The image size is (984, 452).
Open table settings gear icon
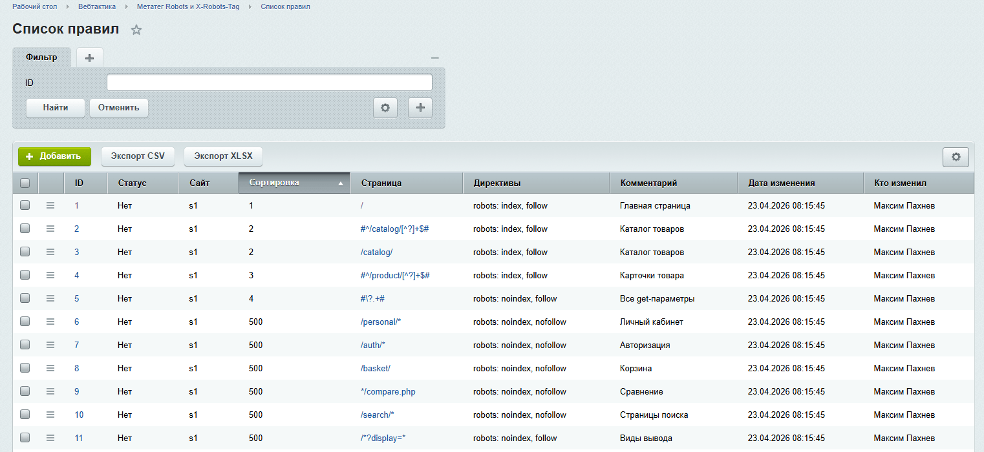click(x=956, y=157)
